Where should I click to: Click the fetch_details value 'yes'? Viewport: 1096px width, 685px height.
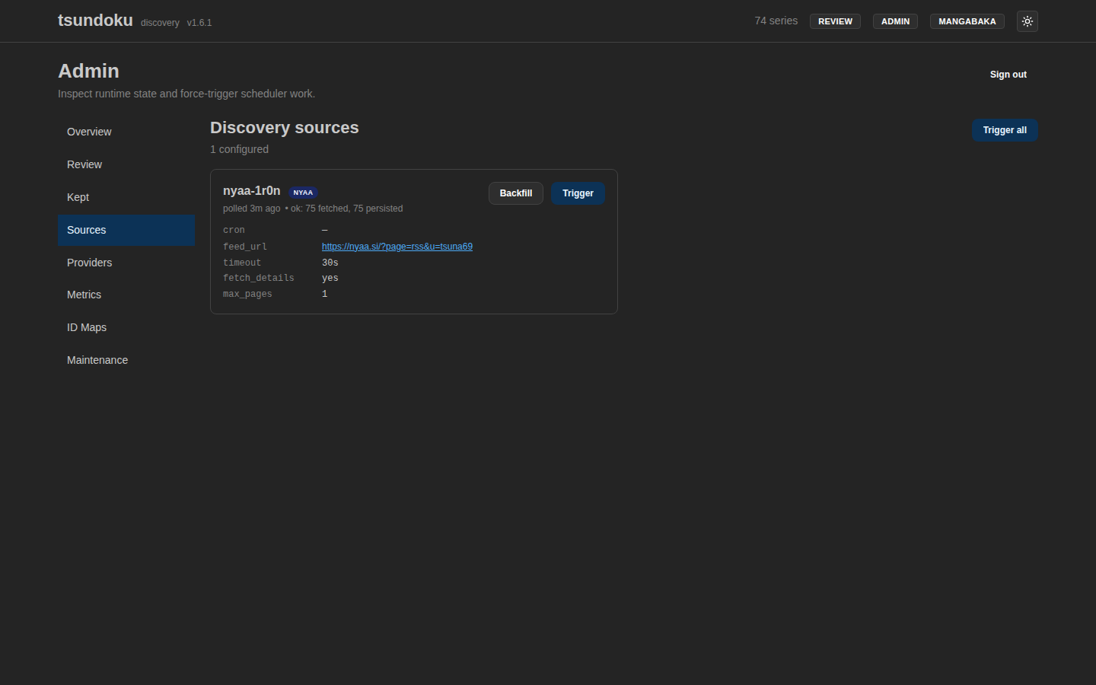pyautogui.click(x=330, y=278)
